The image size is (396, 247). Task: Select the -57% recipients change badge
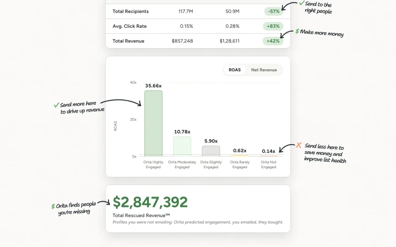(273, 11)
